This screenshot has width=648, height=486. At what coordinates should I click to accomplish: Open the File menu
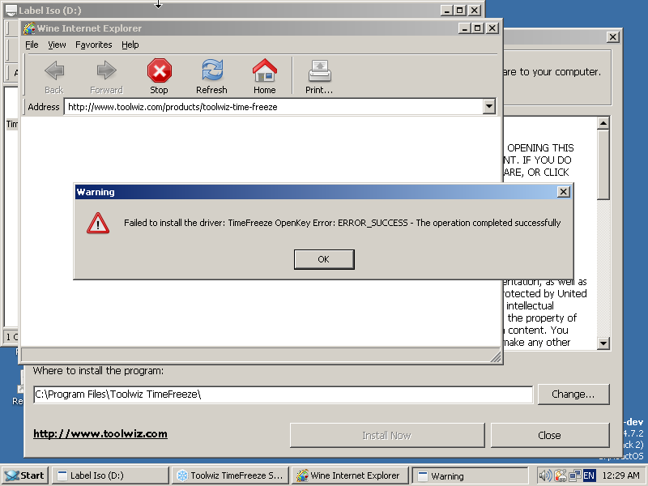pos(32,45)
